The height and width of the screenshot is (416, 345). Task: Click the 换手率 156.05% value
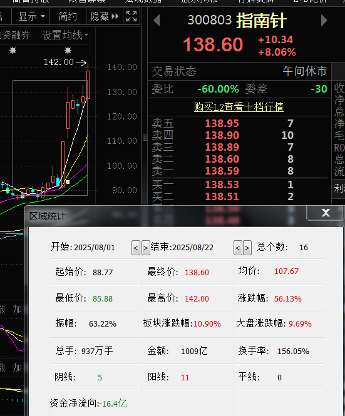click(293, 352)
